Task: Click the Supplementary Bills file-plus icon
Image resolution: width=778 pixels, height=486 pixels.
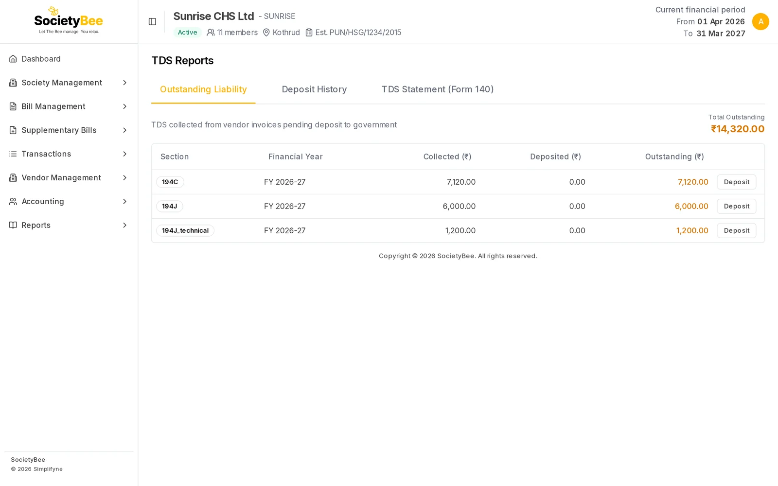Action: point(13,130)
